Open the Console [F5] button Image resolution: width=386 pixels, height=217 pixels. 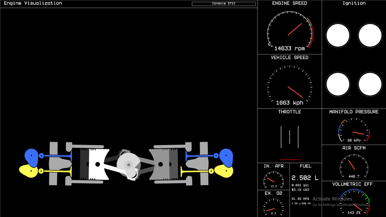(223, 4)
